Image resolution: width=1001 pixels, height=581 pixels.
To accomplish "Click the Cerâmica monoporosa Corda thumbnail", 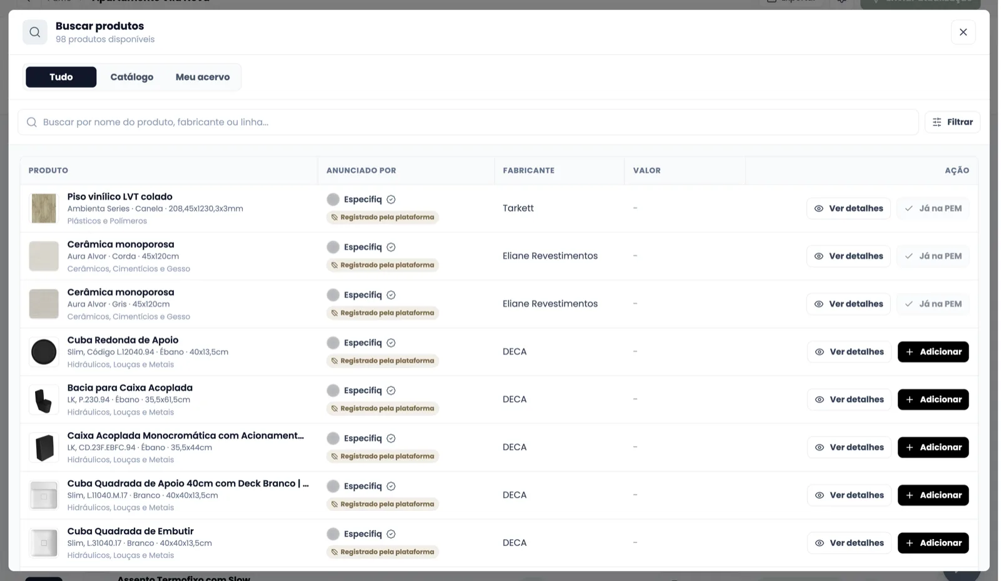I will (x=44, y=256).
